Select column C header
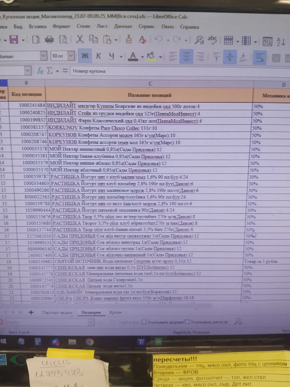The image size is (290, 387). (x=150, y=84)
